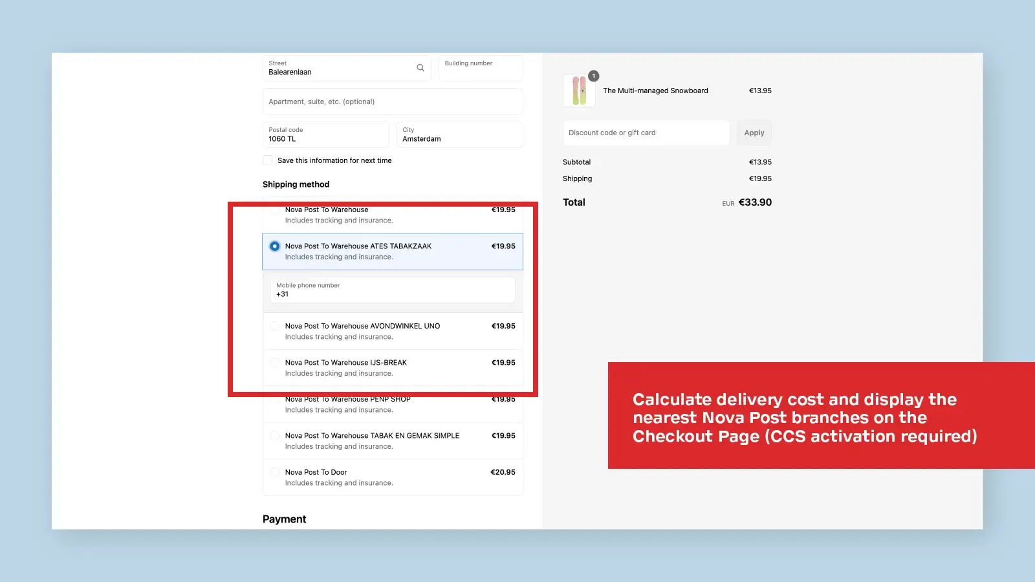
Task: Click the Mobile phone number +31 field
Action: (392, 292)
